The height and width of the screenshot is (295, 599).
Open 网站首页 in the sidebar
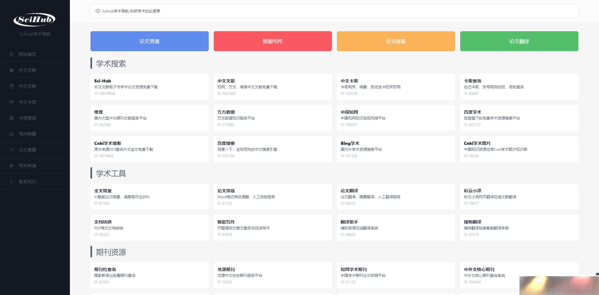[x=35, y=54]
